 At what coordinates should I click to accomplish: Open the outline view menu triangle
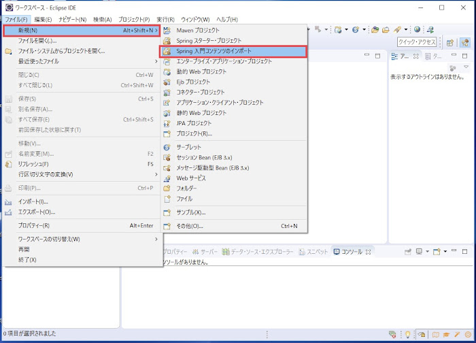point(466,67)
